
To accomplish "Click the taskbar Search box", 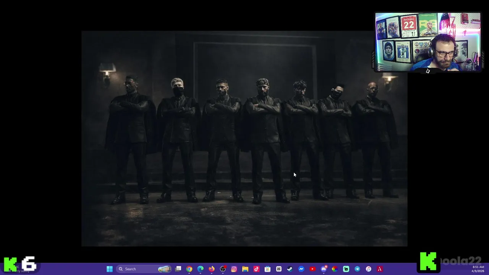I will 144,269.
